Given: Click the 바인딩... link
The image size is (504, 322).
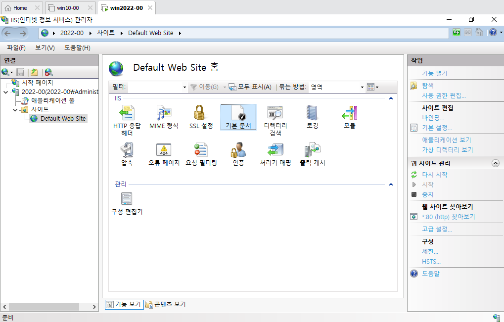Looking at the screenshot, I should pyautogui.click(x=433, y=118).
